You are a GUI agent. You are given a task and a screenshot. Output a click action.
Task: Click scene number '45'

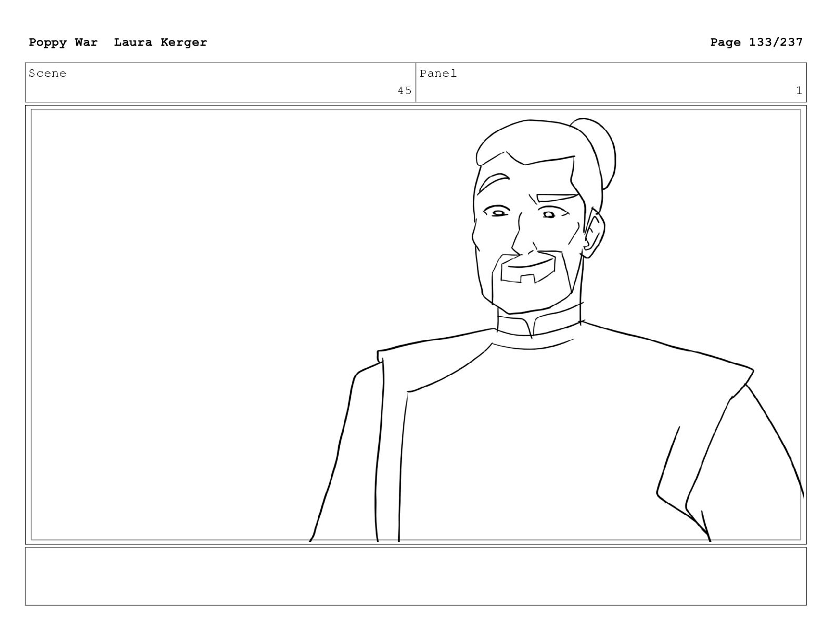tap(404, 91)
